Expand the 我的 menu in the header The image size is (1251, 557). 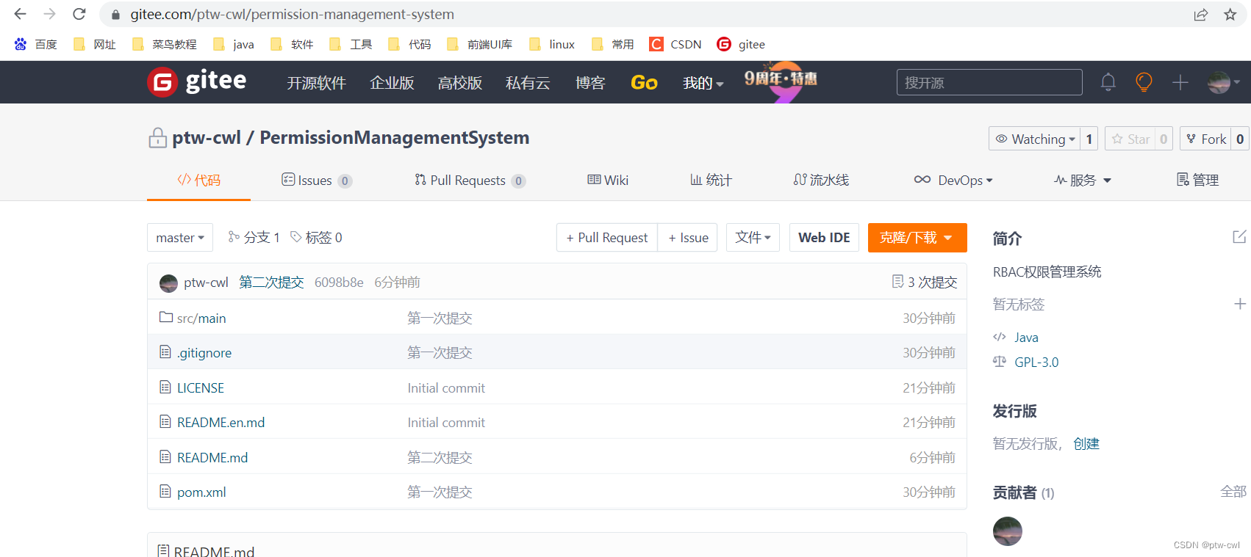pos(703,83)
